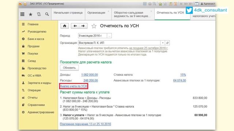
Task: Open the 64 074,00 advance payments link
Action: tap(180, 80)
